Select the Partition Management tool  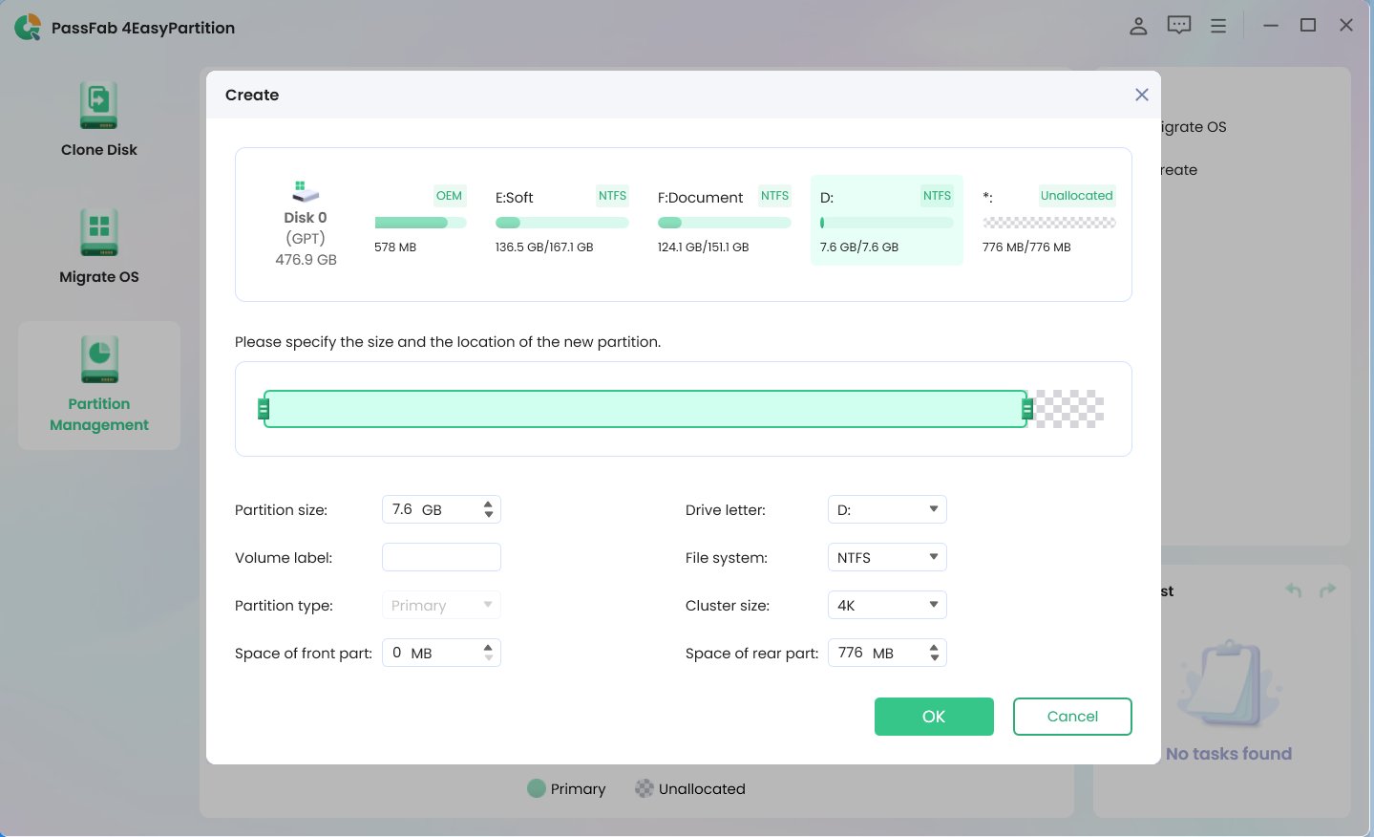pyautogui.click(x=98, y=385)
